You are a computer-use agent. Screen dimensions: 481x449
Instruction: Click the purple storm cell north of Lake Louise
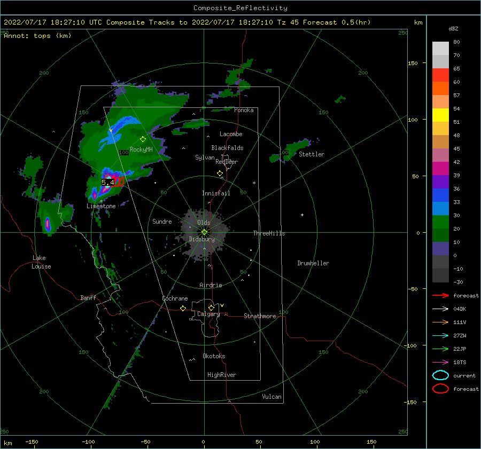pos(48,224)
